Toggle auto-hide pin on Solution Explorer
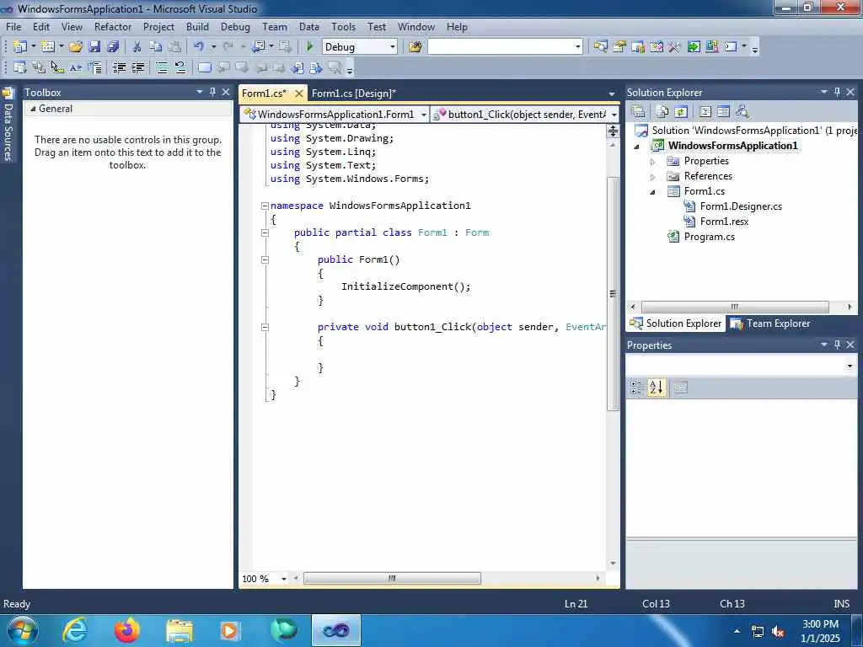The width and height of the screenshot is (863, 647). [x=837, y=92]
